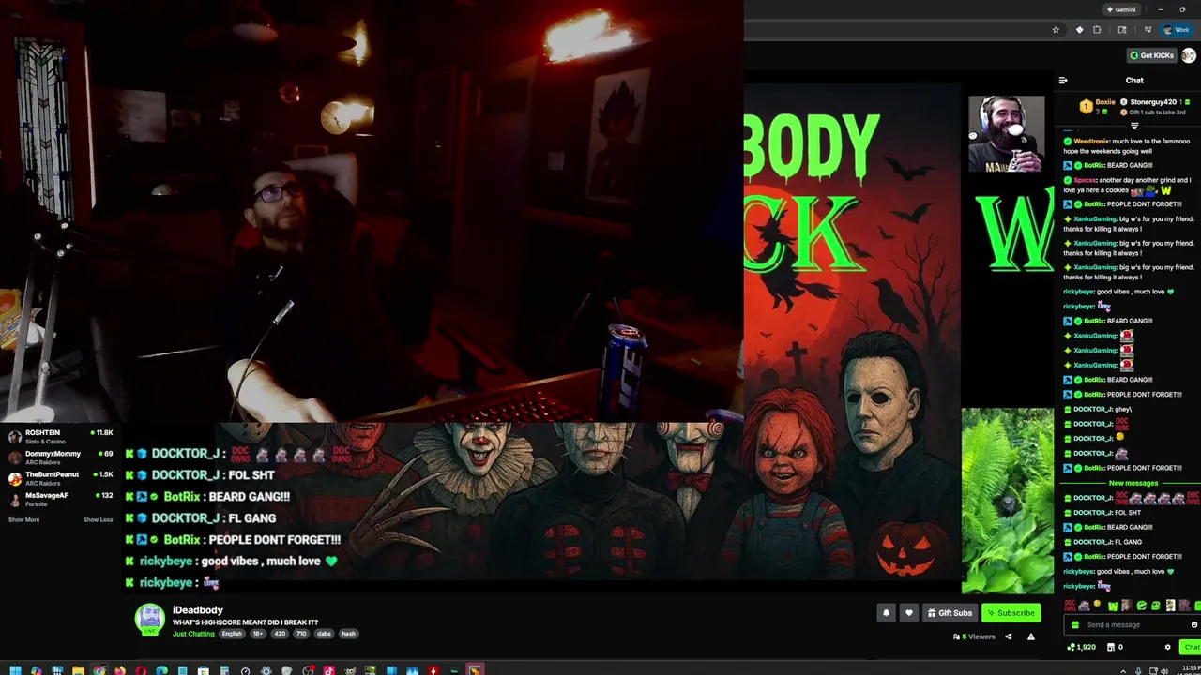The width and height of the screenshot is (1201, 675).
Task: Click the notification bell icon
Action: click(x=886, y=613)
